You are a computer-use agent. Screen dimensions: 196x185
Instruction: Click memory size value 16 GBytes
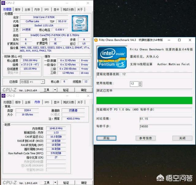[x=27, y=114]
